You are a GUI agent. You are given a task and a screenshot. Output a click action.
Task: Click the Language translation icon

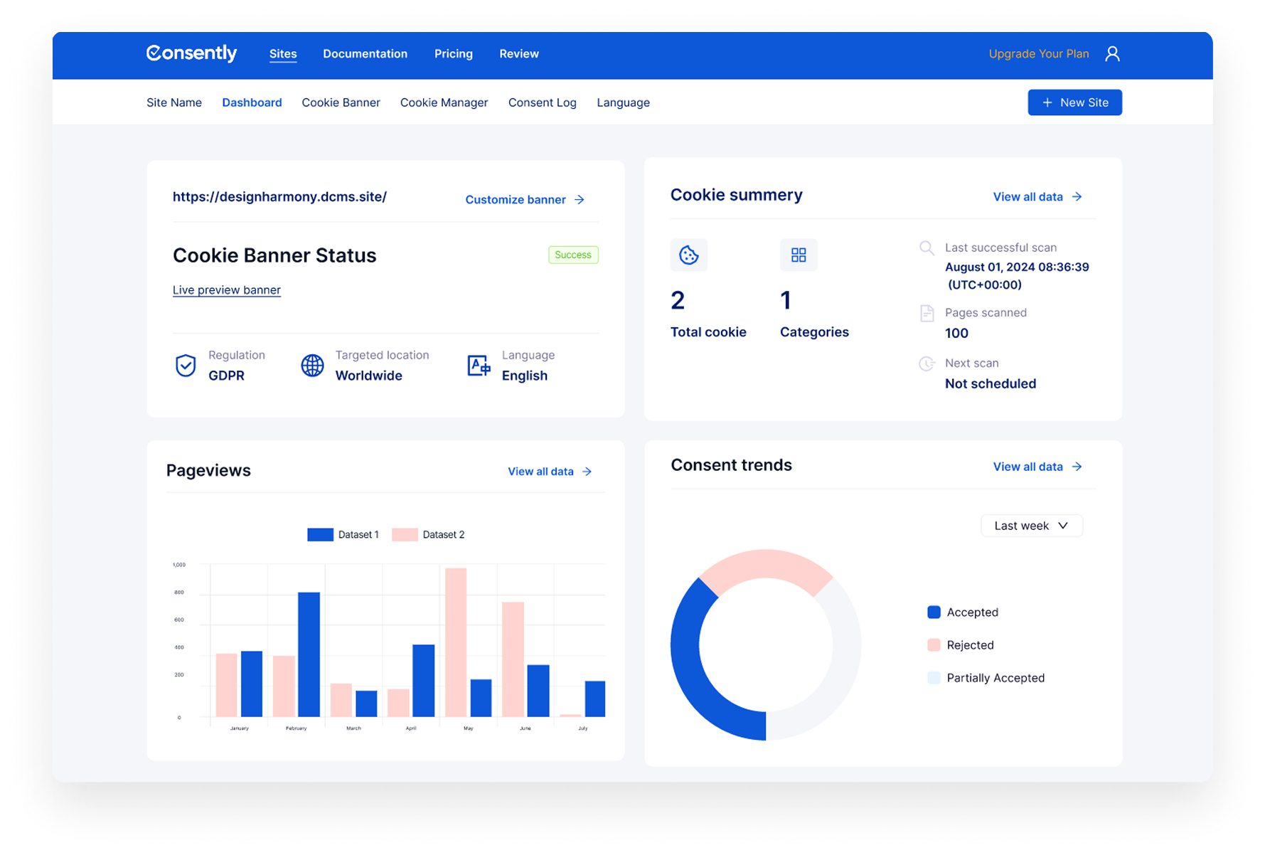[479, 366]
